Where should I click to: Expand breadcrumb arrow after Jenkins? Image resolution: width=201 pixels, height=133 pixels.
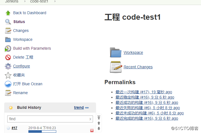click(25, 1)
